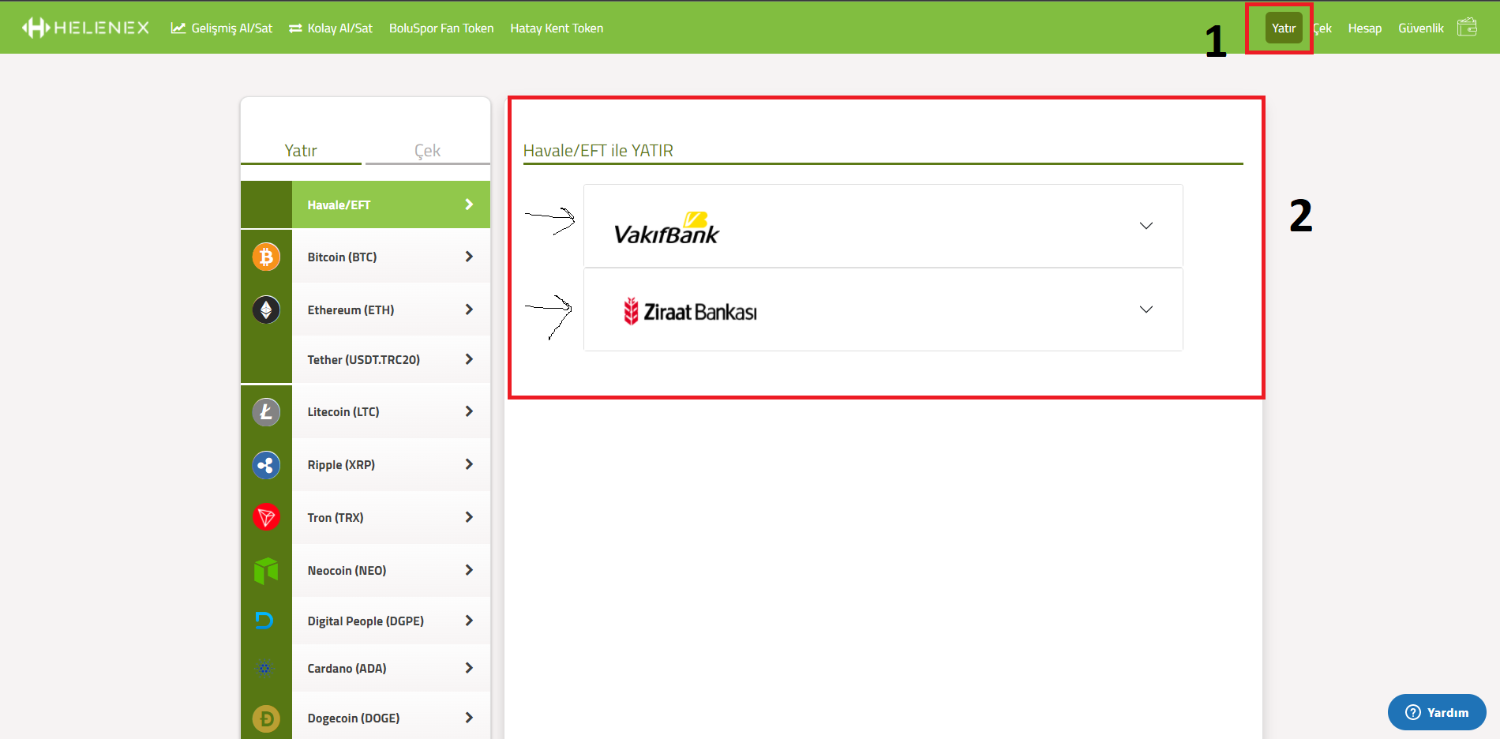Image resolution: width=1500 pixels, height=739 pixels.
Task: Click the Cardano coin icon
Action: [265, 668]
